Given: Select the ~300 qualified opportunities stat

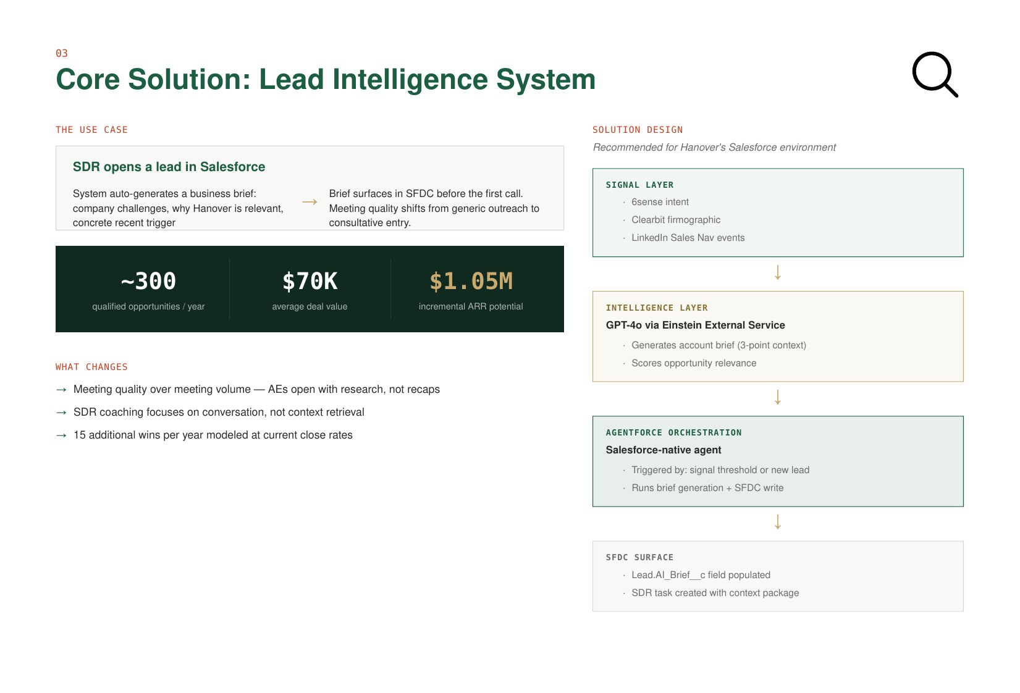Looking at the screenshot, I should [x=148, y=282].
